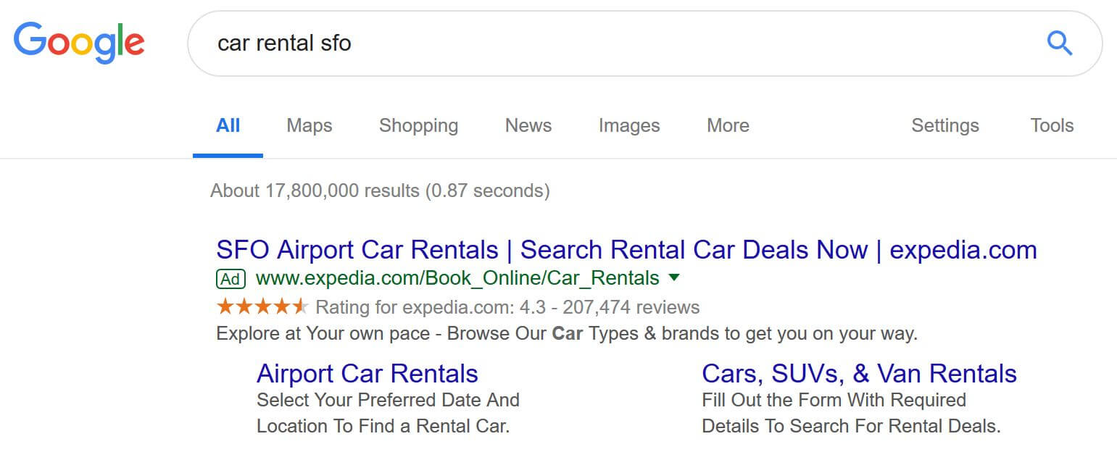The width and height of the screenshot is (1117, 460).
Task: Click the green Ad badge
Action: [231, 278]
